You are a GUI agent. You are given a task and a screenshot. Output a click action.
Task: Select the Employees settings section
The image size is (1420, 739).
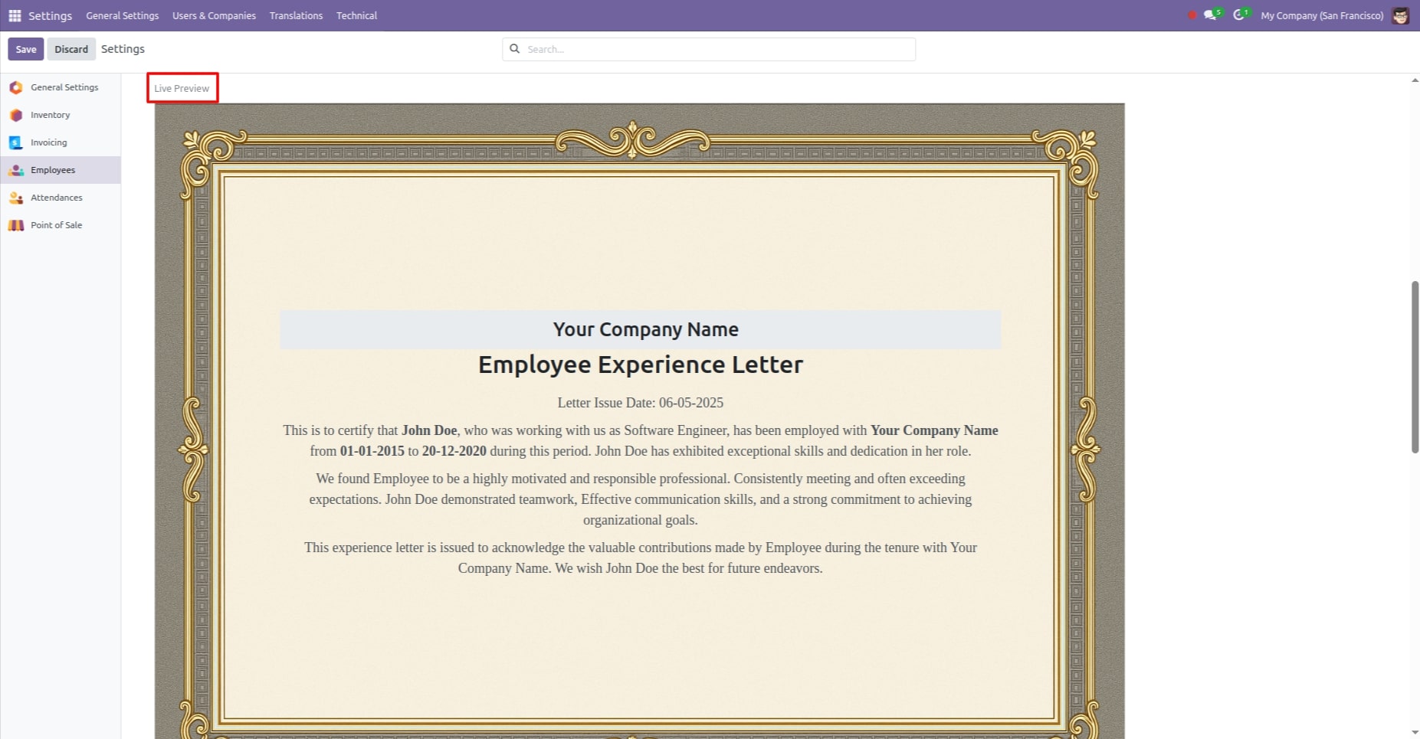[53, 169]
